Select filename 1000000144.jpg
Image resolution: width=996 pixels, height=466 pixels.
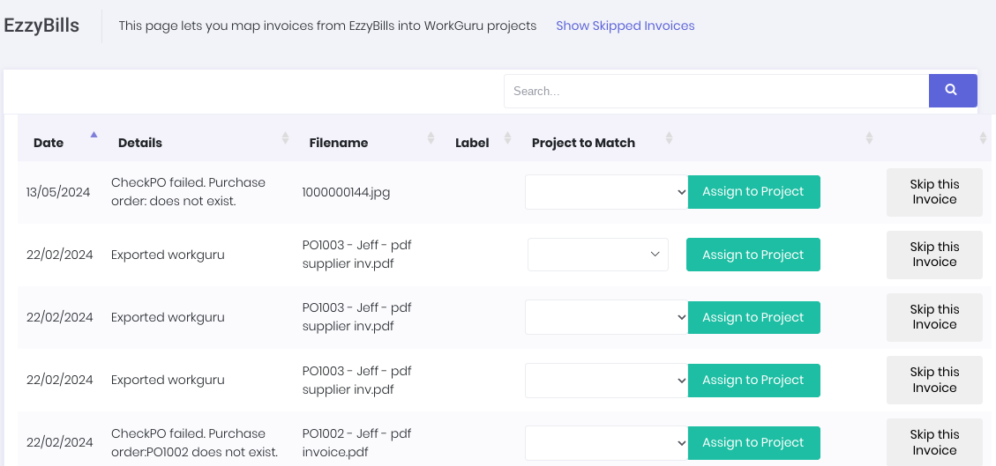pos(346,192)
